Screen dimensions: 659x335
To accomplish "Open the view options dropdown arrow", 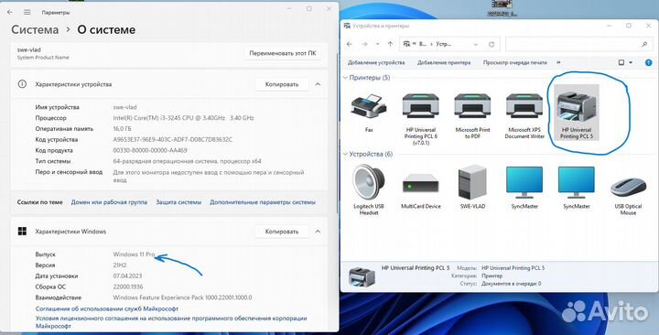I will pyautogui.click(x=631, y=62).
